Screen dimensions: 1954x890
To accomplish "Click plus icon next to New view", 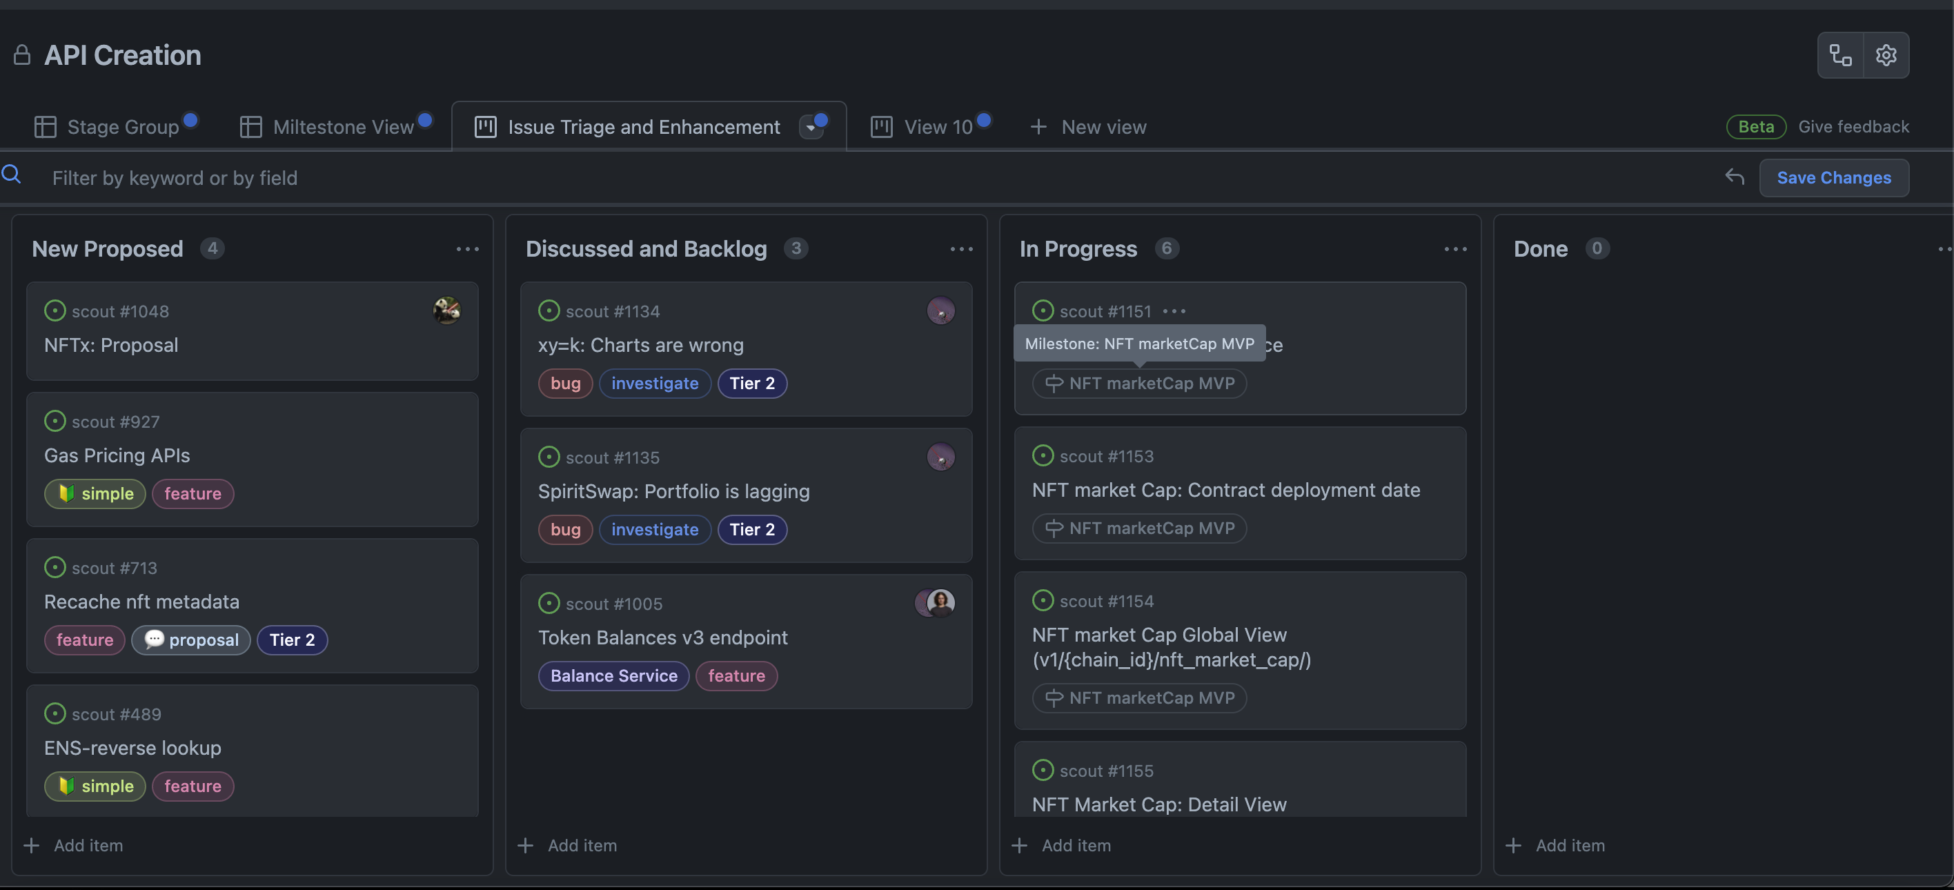I will pos(1038,127).
